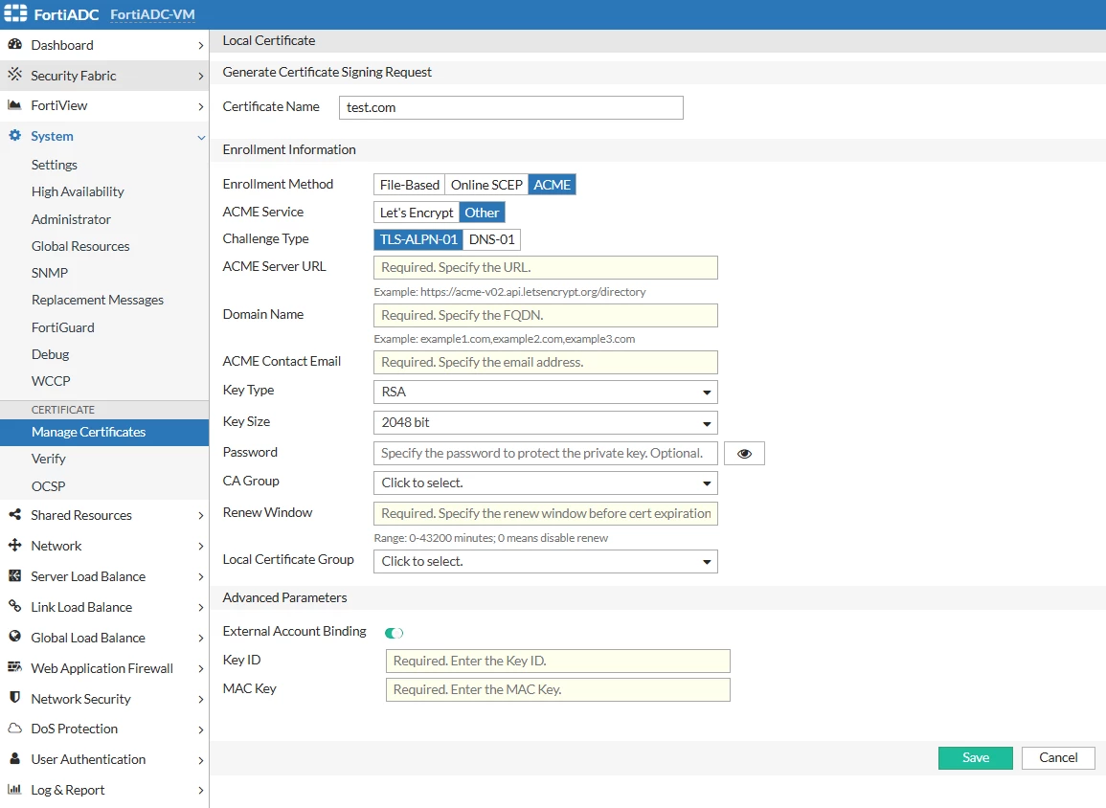This screenshot has width=1106, height=808.
Task: Open WCCP page
Action: click(51, 381)
